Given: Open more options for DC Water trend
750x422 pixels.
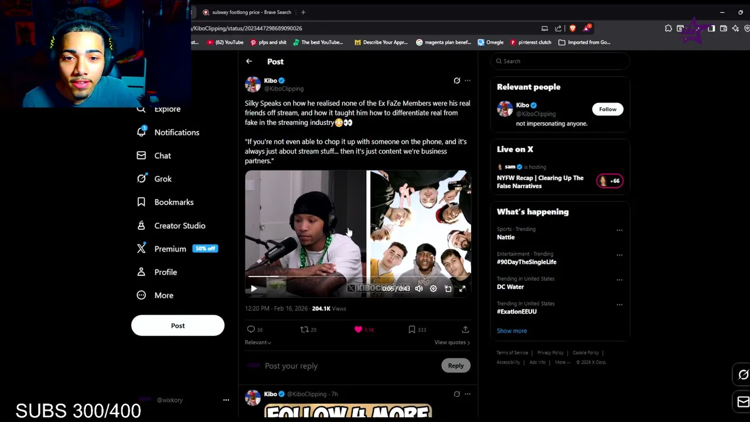Looking at the screenshot, I should 619,280.
